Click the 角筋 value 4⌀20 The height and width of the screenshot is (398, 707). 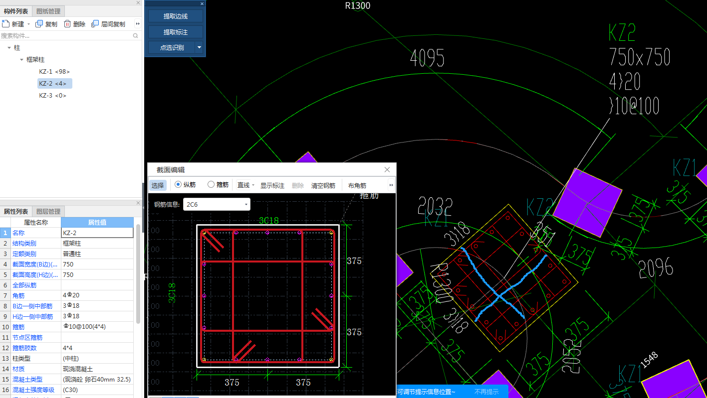point(97,295)
